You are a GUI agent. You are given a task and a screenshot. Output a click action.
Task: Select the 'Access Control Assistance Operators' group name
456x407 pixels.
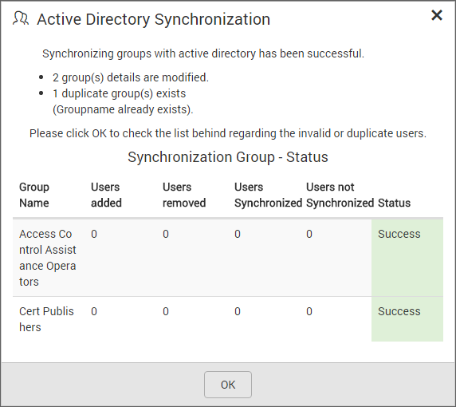tap(48, 258)
